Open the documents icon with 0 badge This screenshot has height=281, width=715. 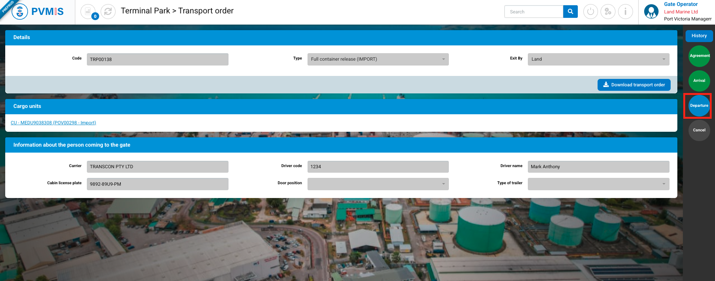coord(88,12)
